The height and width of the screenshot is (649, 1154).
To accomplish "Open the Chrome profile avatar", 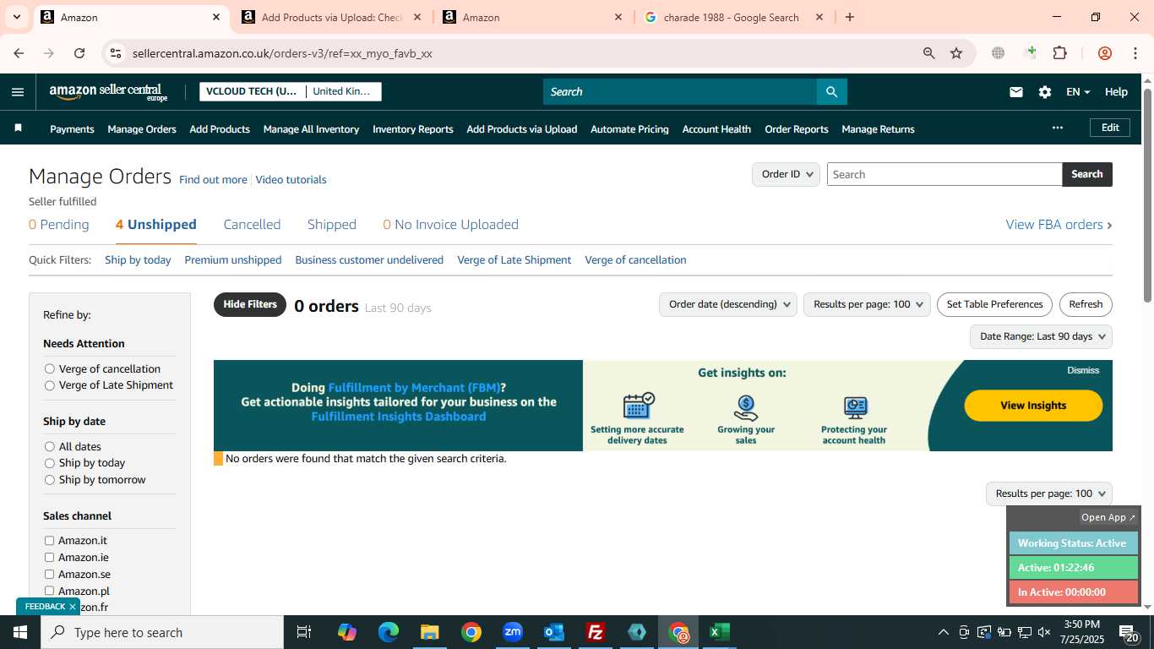I will pos(1105,53).
